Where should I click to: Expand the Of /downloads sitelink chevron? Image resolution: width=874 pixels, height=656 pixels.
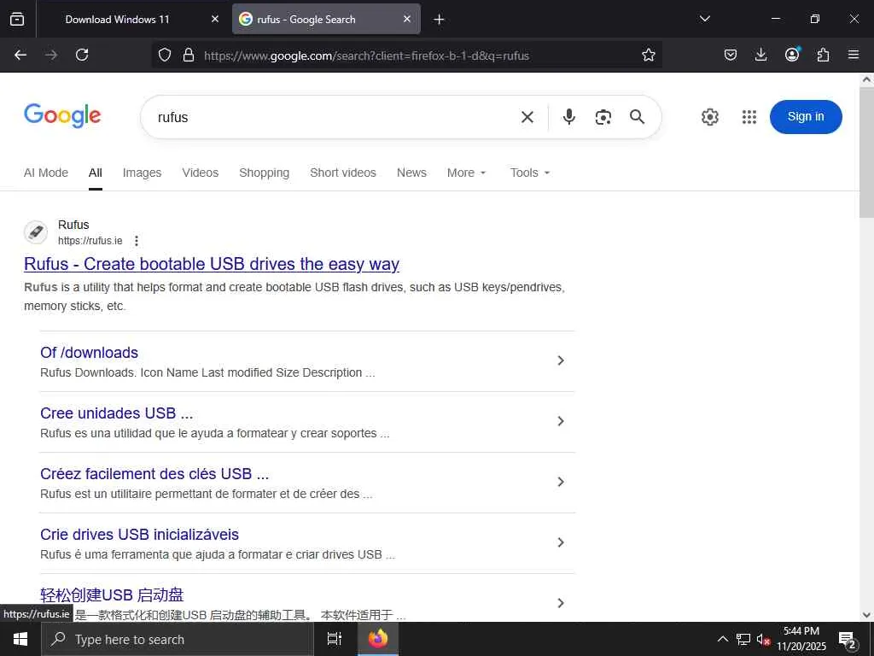[x=561, y=361]
